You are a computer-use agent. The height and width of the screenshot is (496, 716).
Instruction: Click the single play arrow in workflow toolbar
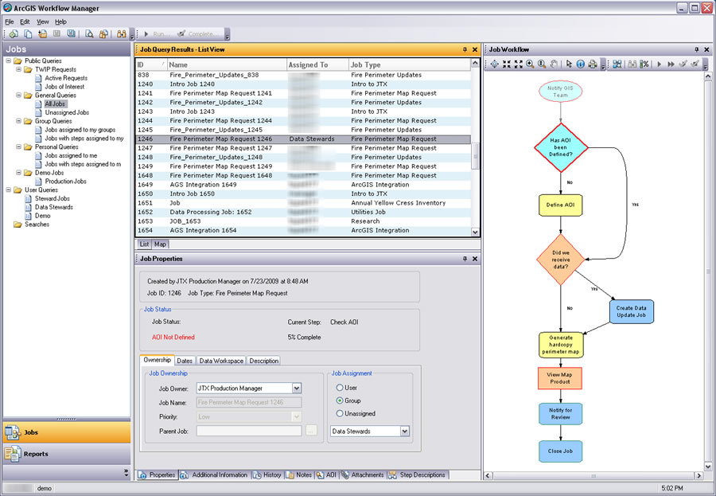pyautogui.click(x=659, y=64)
